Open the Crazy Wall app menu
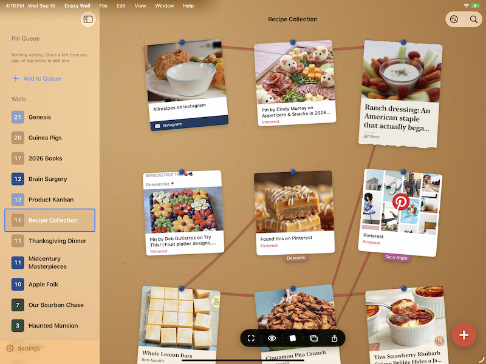Screen dimensions: 486x364 pos(77,5)
